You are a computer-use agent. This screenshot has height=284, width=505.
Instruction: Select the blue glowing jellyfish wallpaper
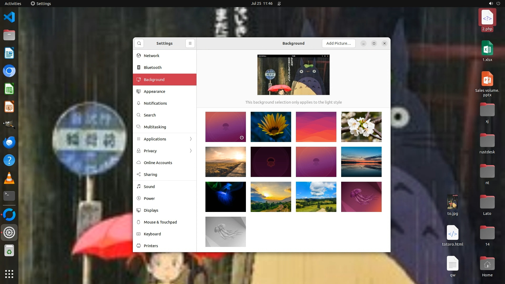tap(225, 197)
